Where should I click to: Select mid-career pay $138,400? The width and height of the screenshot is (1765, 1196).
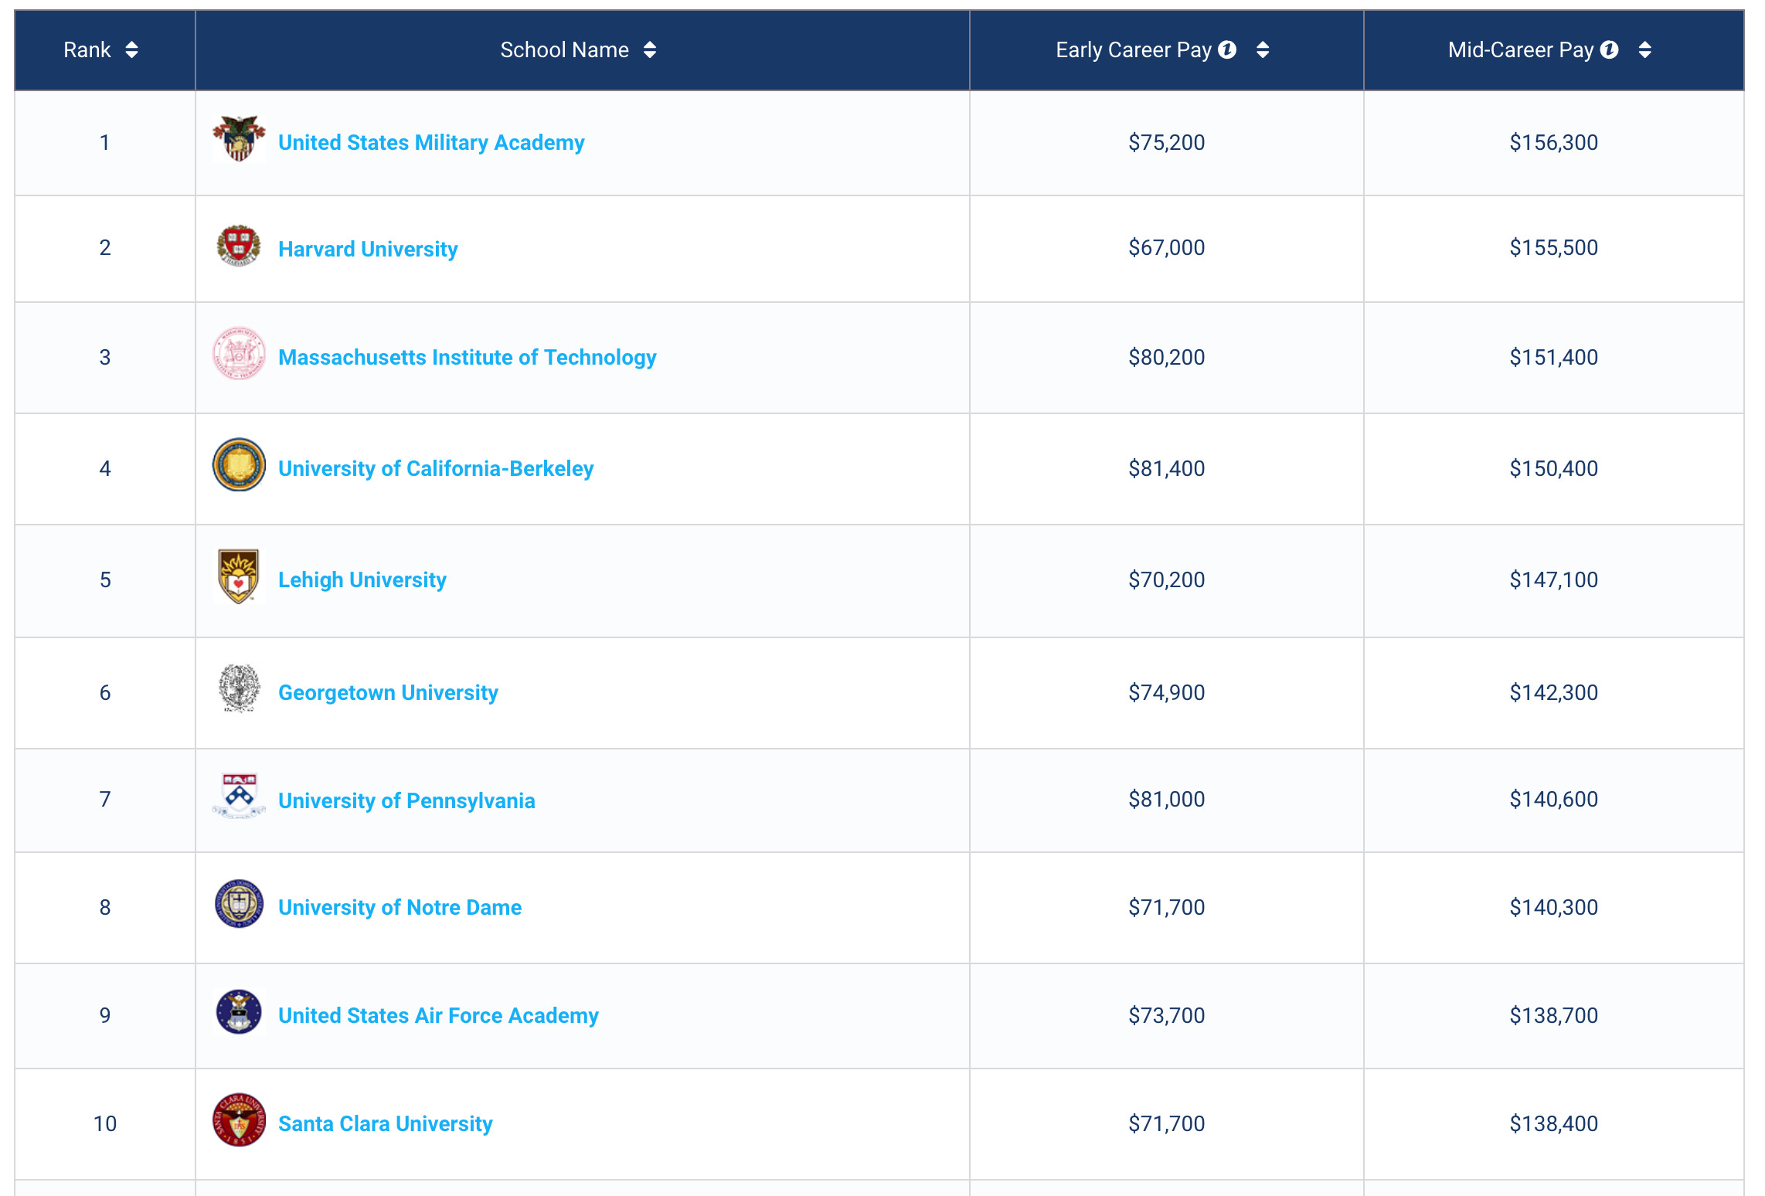pos(1553,1123)
